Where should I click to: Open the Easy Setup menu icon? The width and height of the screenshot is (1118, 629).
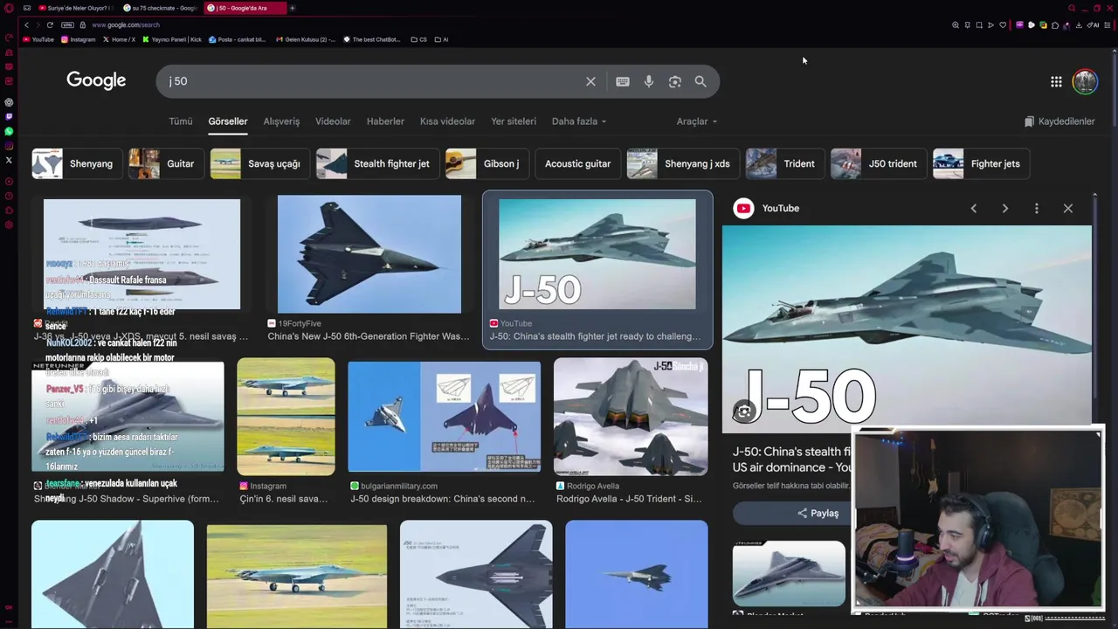point(1108,25)
